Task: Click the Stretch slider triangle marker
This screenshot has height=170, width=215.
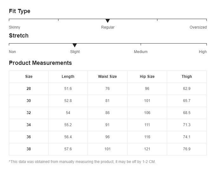Action: pos(75,45)
